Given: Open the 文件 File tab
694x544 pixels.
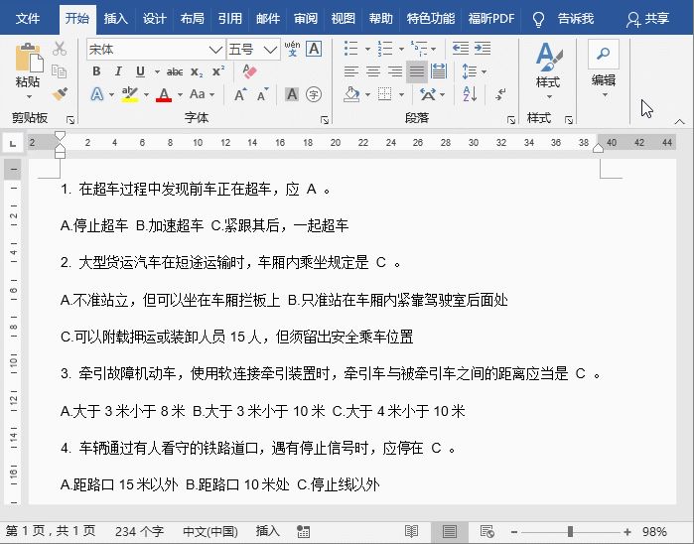Looking at the screenshot, I should pyautogui.click(x=28, y=19).
